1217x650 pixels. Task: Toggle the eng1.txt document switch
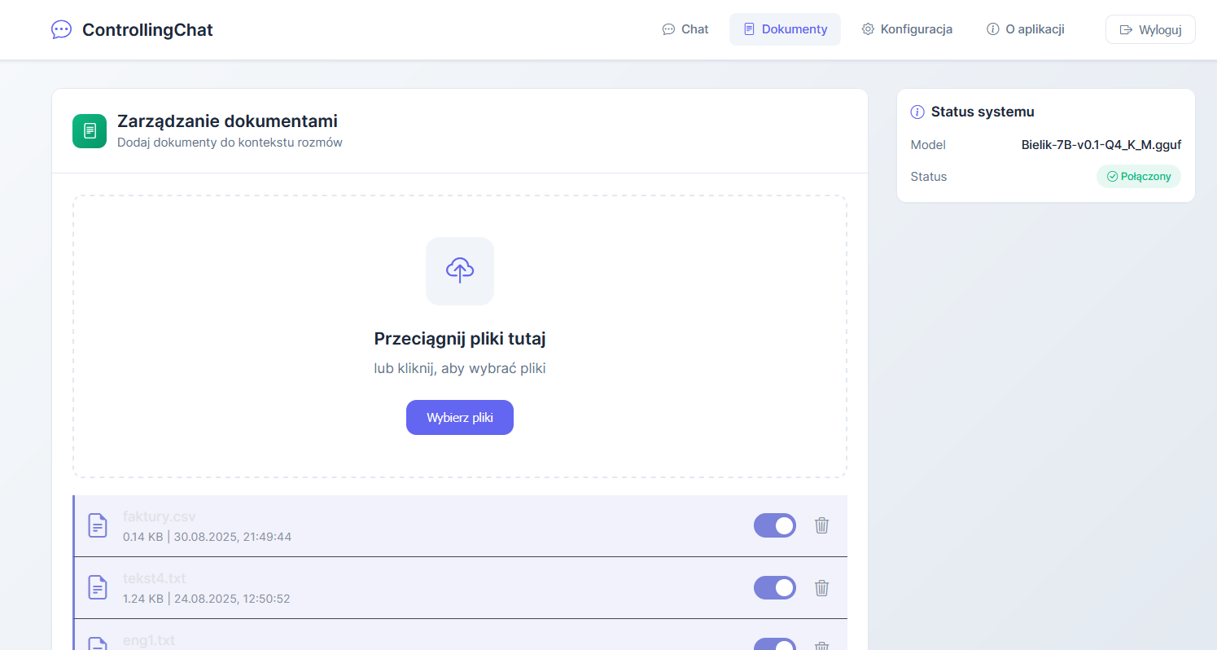click(x=774, y=644)
